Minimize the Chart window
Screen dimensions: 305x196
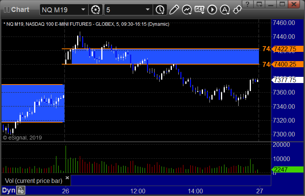[x=271, y=4]
